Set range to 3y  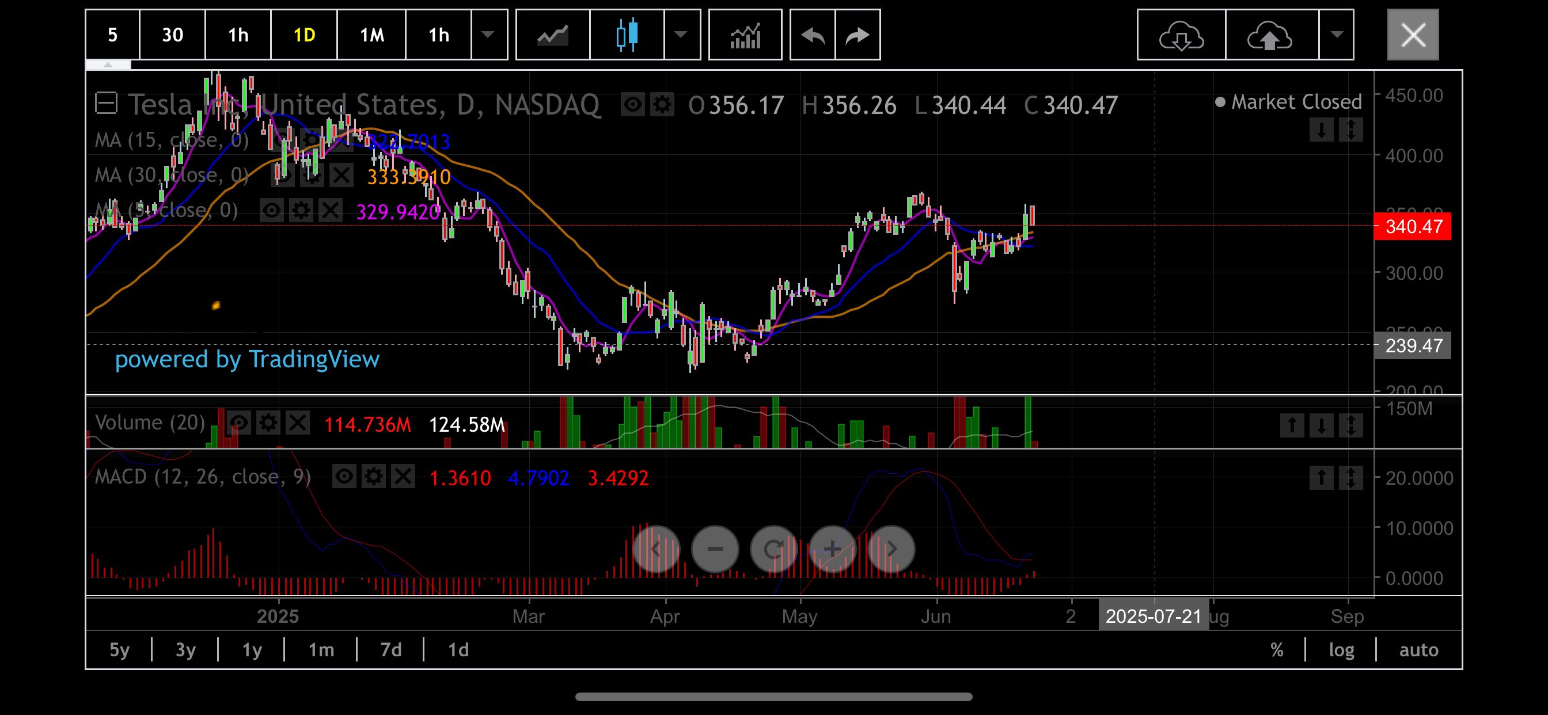coord(185,650)
